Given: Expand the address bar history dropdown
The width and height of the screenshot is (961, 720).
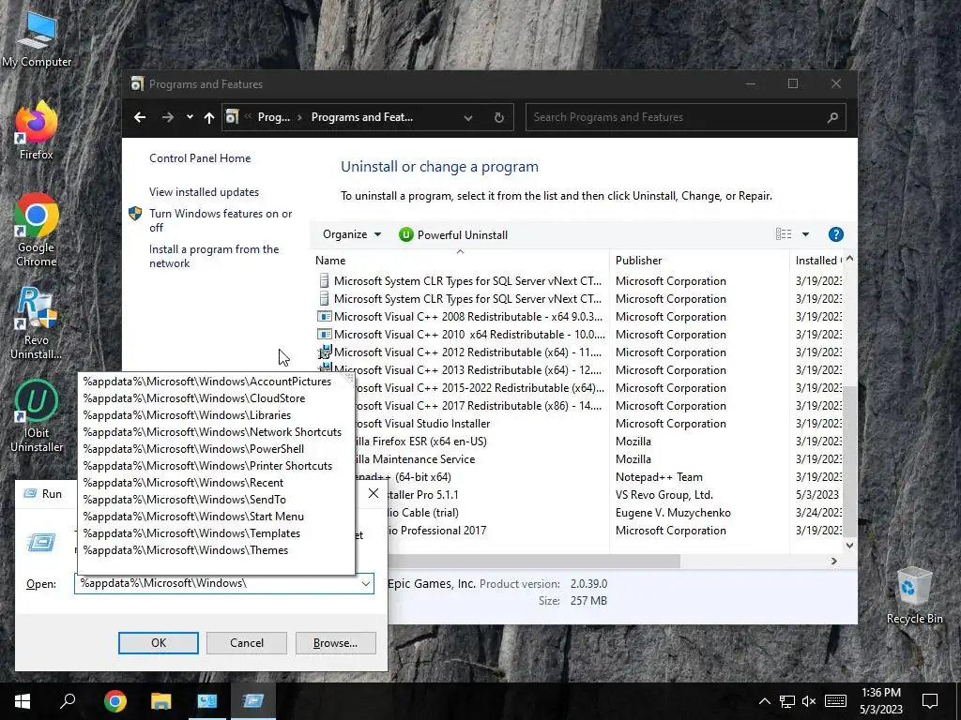Looking at the screenshot, I should click(x=468, y=117).
